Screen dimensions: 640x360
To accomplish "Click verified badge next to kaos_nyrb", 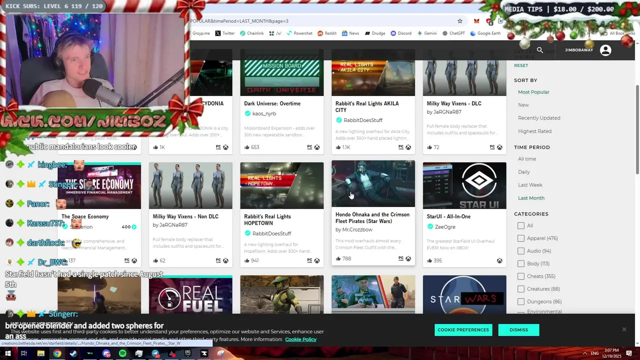I will pyautogui.click(x=247, y=113).
